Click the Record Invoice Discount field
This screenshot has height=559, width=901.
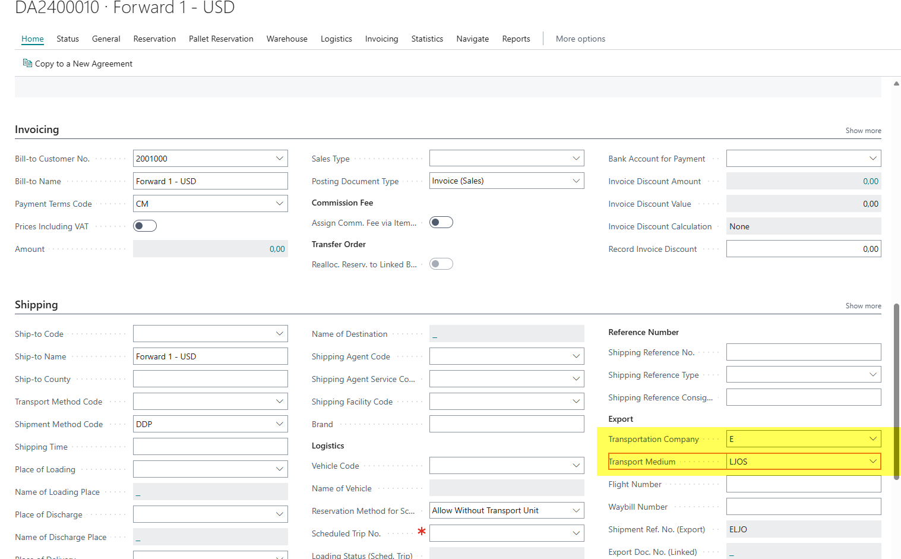[x=803, y=249]
